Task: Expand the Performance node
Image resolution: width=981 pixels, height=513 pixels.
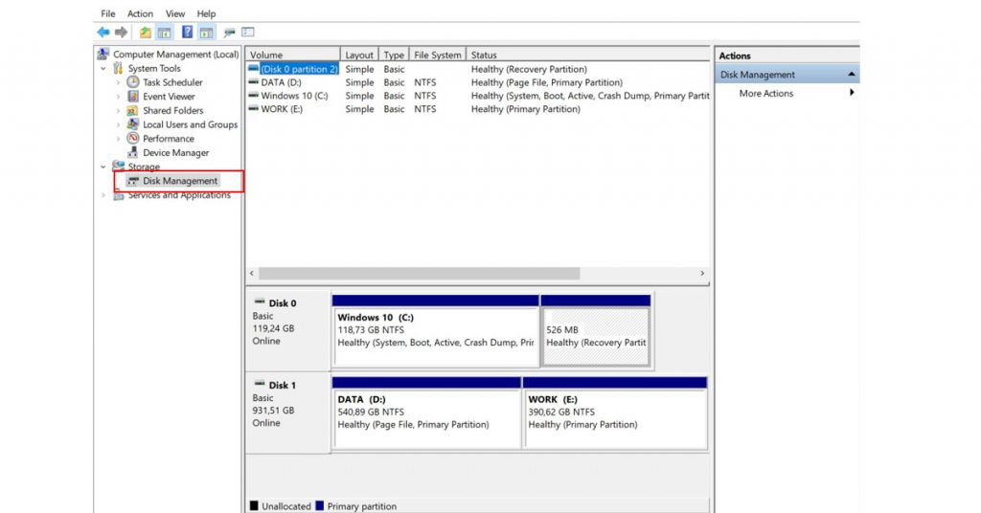Action: (x=118, y=139)
